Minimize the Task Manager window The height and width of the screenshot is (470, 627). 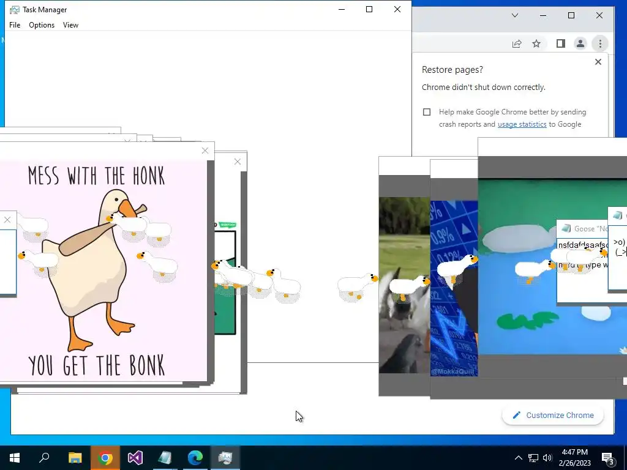pos(342,9)
